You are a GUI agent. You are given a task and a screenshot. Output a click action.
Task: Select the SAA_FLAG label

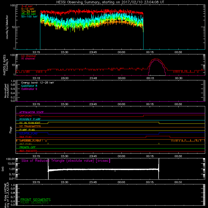[25, 137]
